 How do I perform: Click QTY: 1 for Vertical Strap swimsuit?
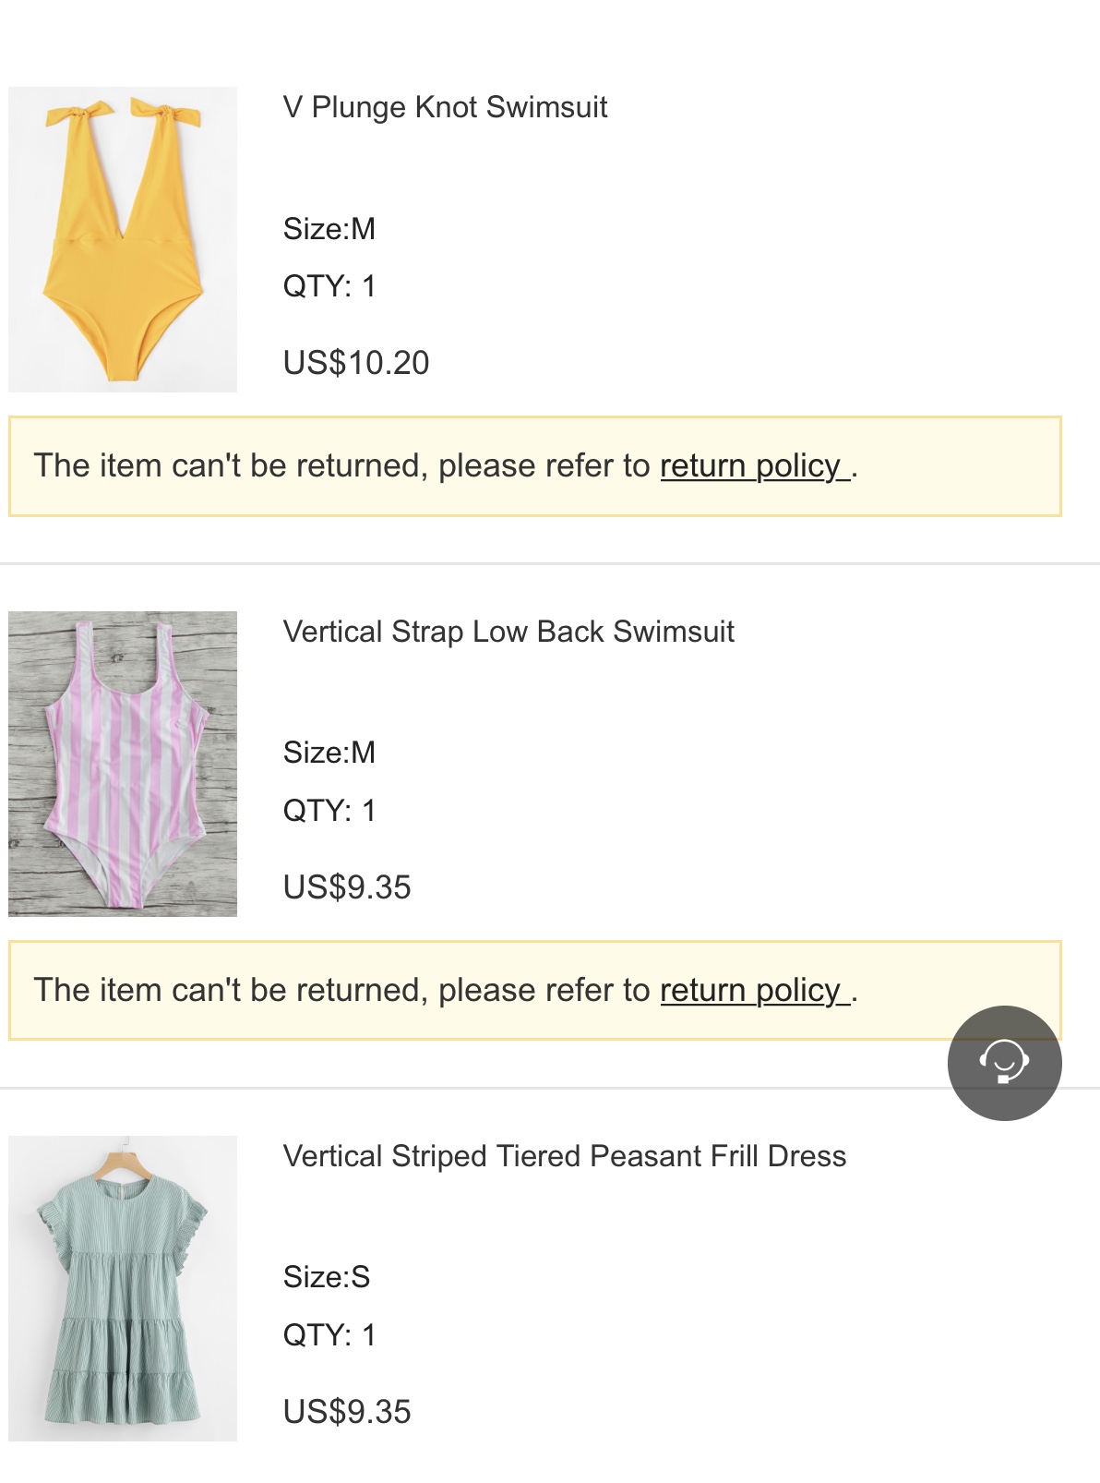[x=329, y=811]
